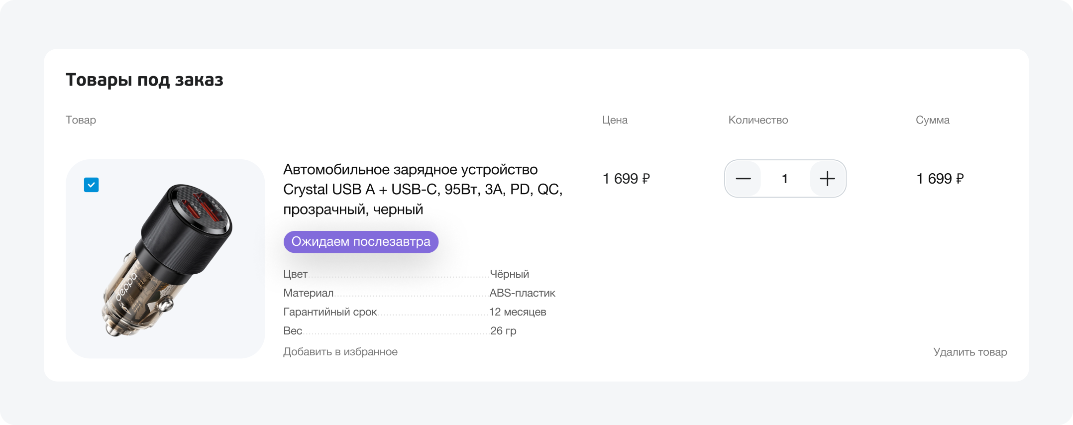Select the "Чёрный" color value
This screenshot has height=425, width=1073.
point(509,274)
